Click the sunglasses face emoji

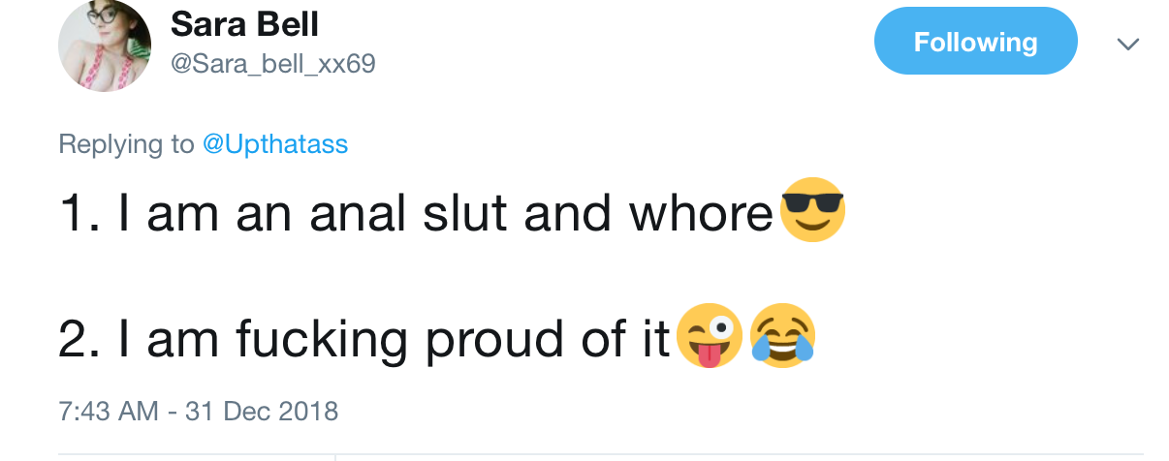812,211
